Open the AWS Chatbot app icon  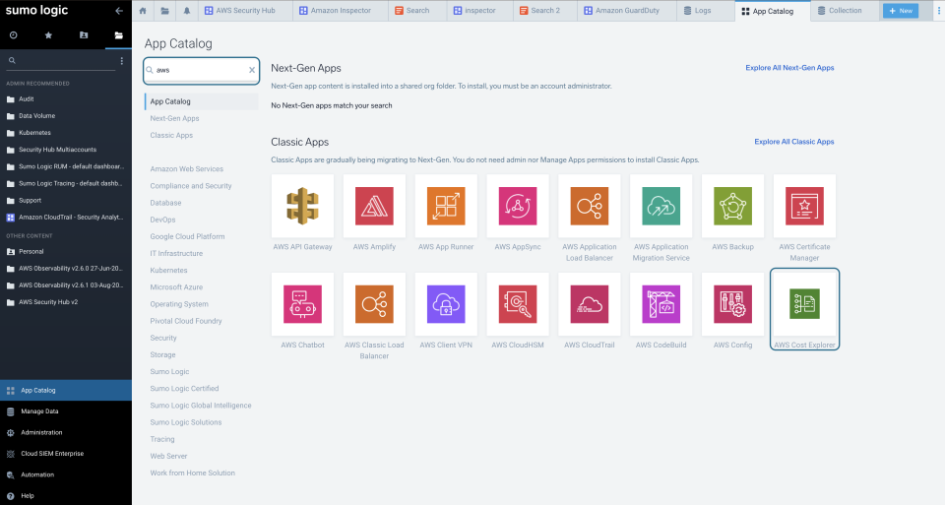pyautogui.click(x=302, y=304)
